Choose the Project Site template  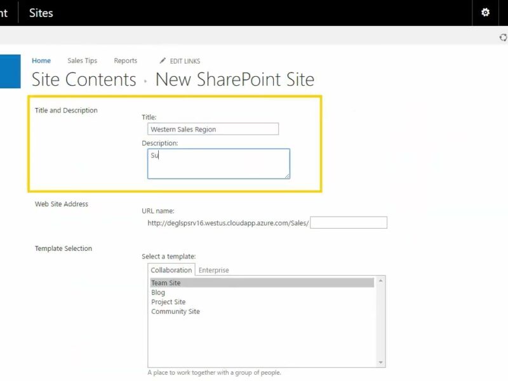pos(168,302)
